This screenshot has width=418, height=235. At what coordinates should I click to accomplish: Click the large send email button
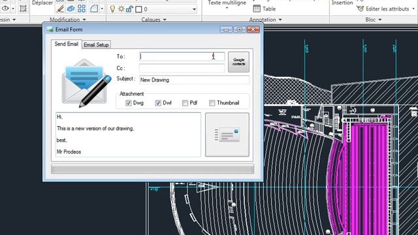coord(227,134)
